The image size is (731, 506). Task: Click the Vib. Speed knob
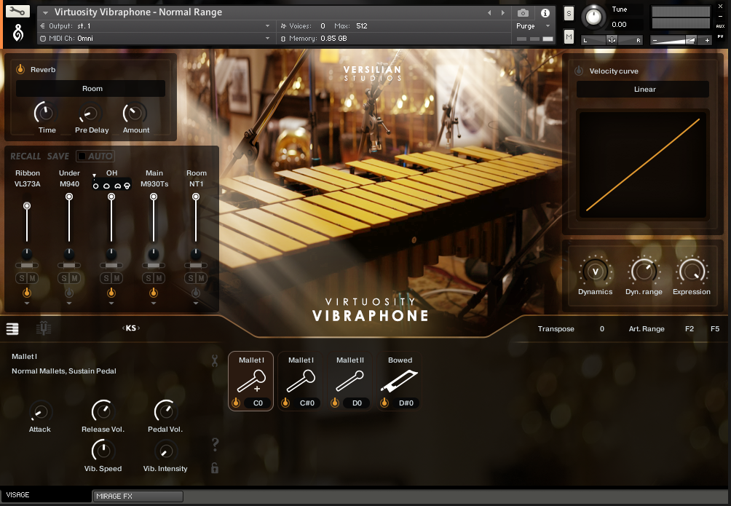tap(103, 451)
